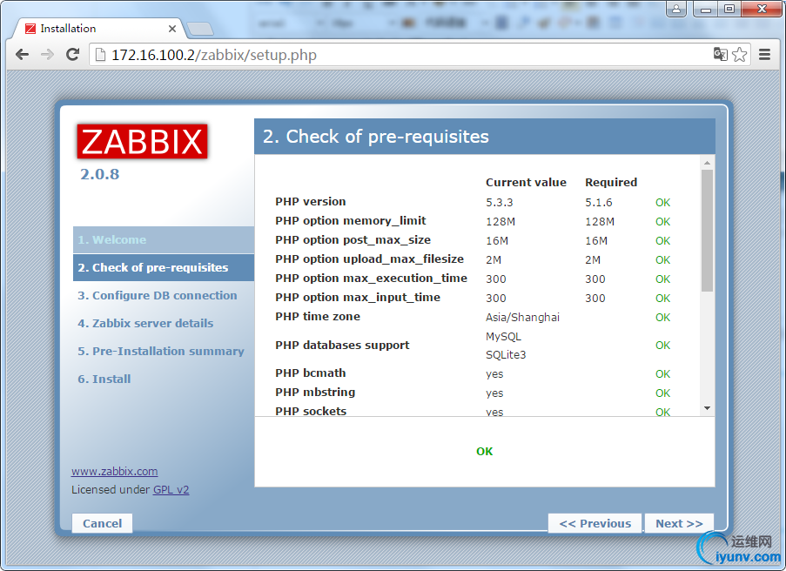The width and height of the screenshot is (786, 571).
Task: Select step 6. Install
Action: (104, 379)
